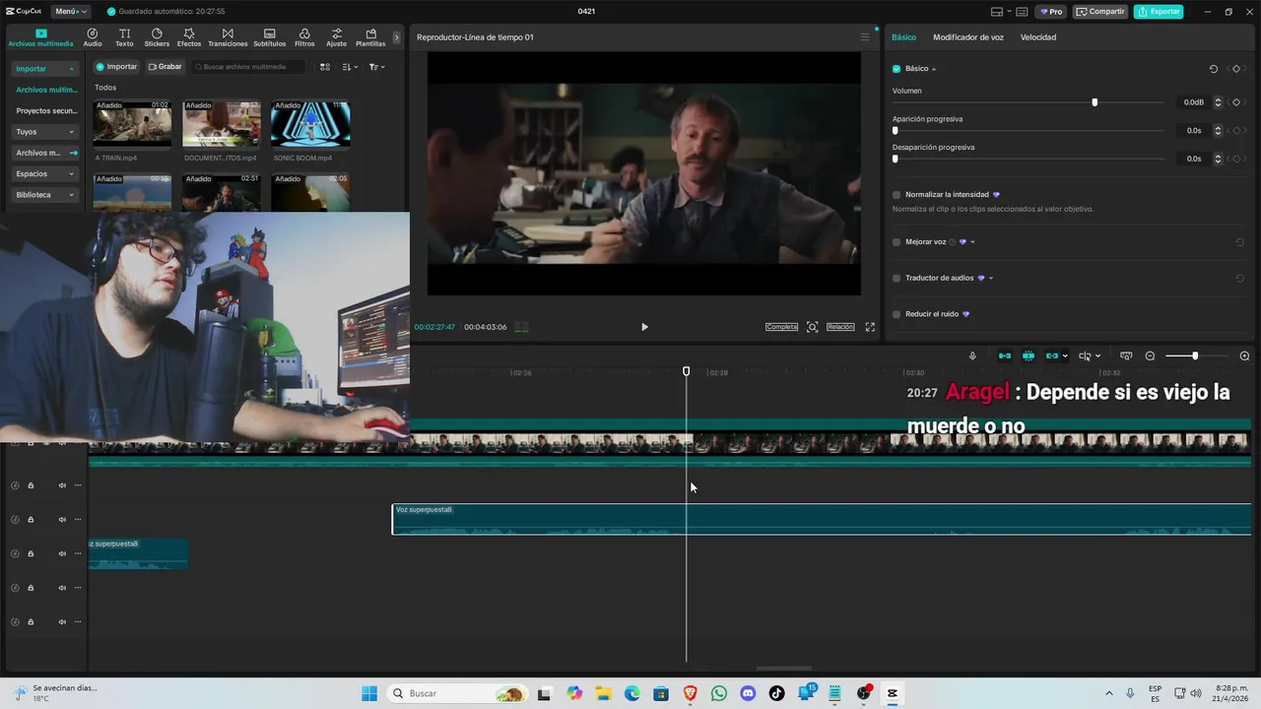Image resolution: width=1261 pixels, height=709 pixels.
Task: Select the SONIC BOOM.mp4 thumbnail
Action: [x=310, y=123]
